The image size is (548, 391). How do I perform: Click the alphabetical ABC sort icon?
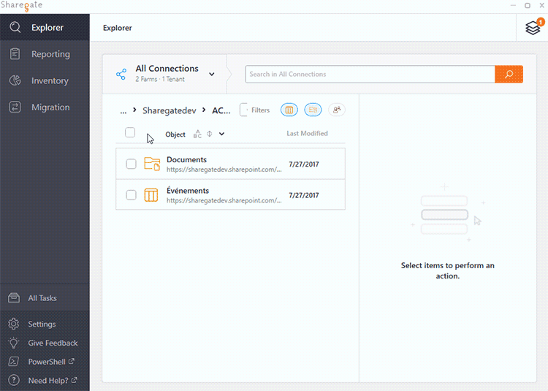coord(197,134)
